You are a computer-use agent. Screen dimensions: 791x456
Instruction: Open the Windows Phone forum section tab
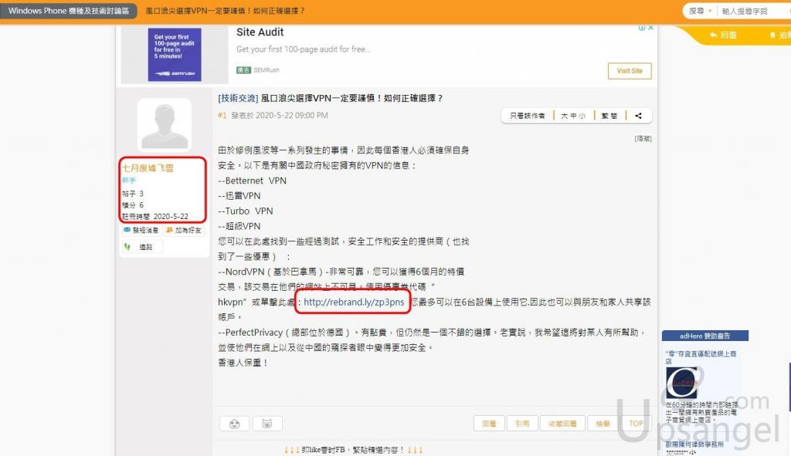[x=69, y=11]
